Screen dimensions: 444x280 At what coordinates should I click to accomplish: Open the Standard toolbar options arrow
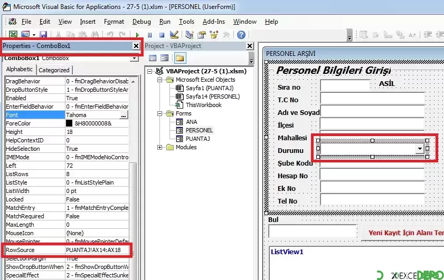point(349,35)
